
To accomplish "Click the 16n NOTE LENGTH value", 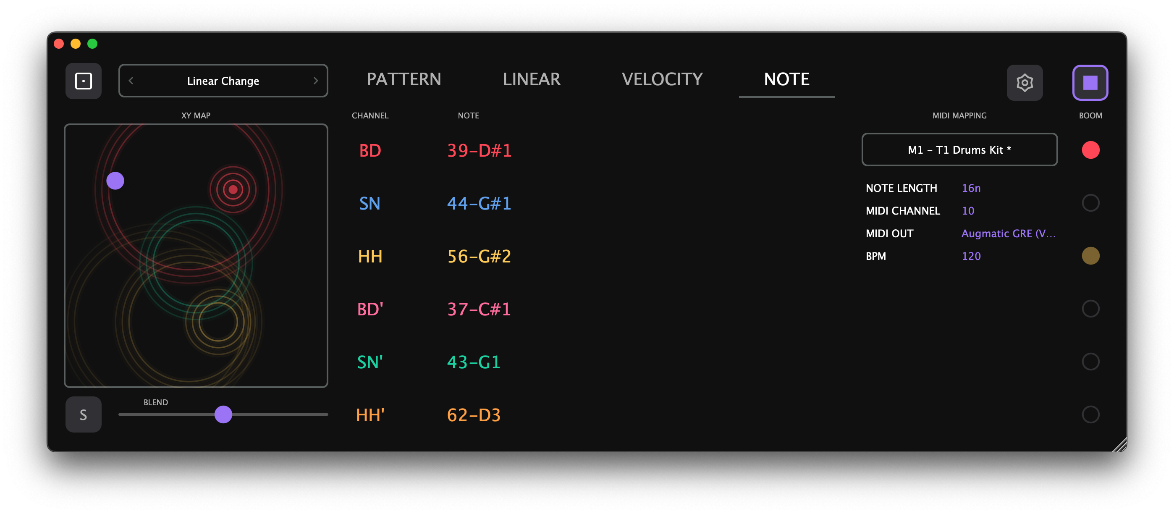I will pyautogui.click(x=971, y=188).
